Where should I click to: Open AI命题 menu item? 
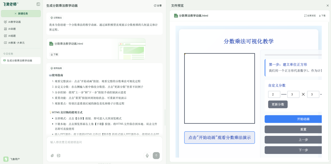pyautogui.click(x=12, y=29)
